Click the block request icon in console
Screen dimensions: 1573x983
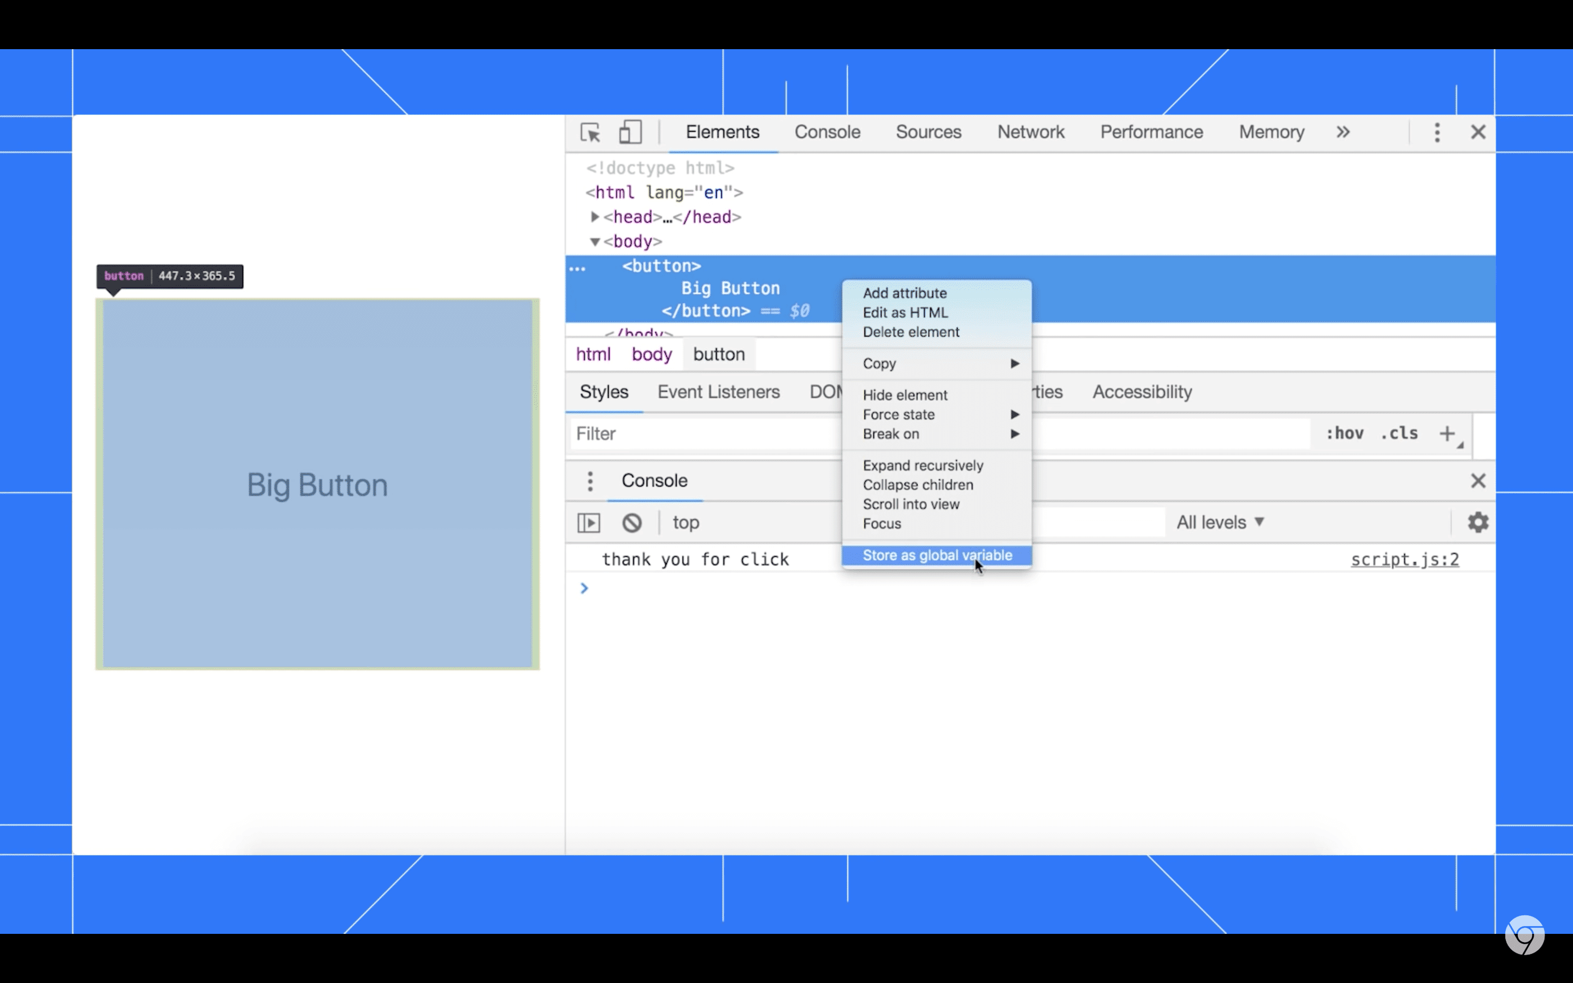(x=632, y=522)
